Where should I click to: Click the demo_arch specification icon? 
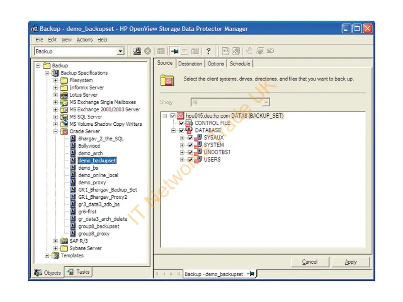click(73, 154)
